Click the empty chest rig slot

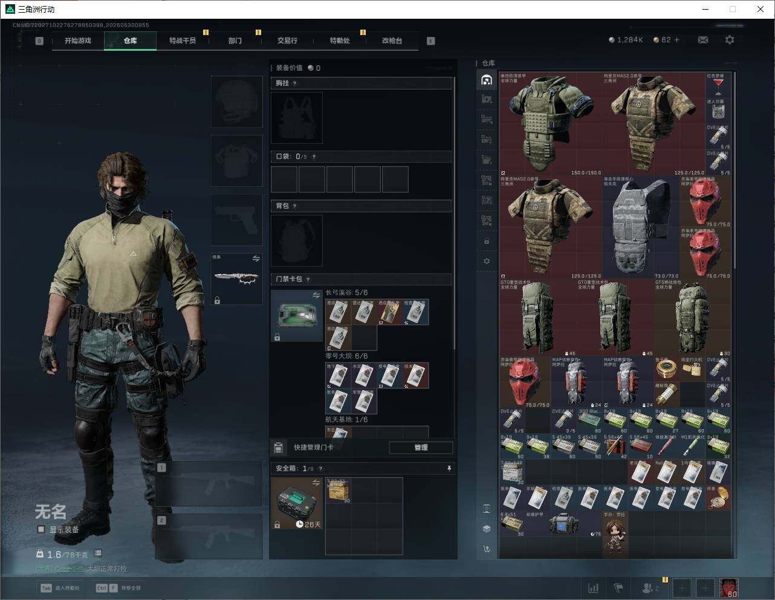click(x=297, y=118)
